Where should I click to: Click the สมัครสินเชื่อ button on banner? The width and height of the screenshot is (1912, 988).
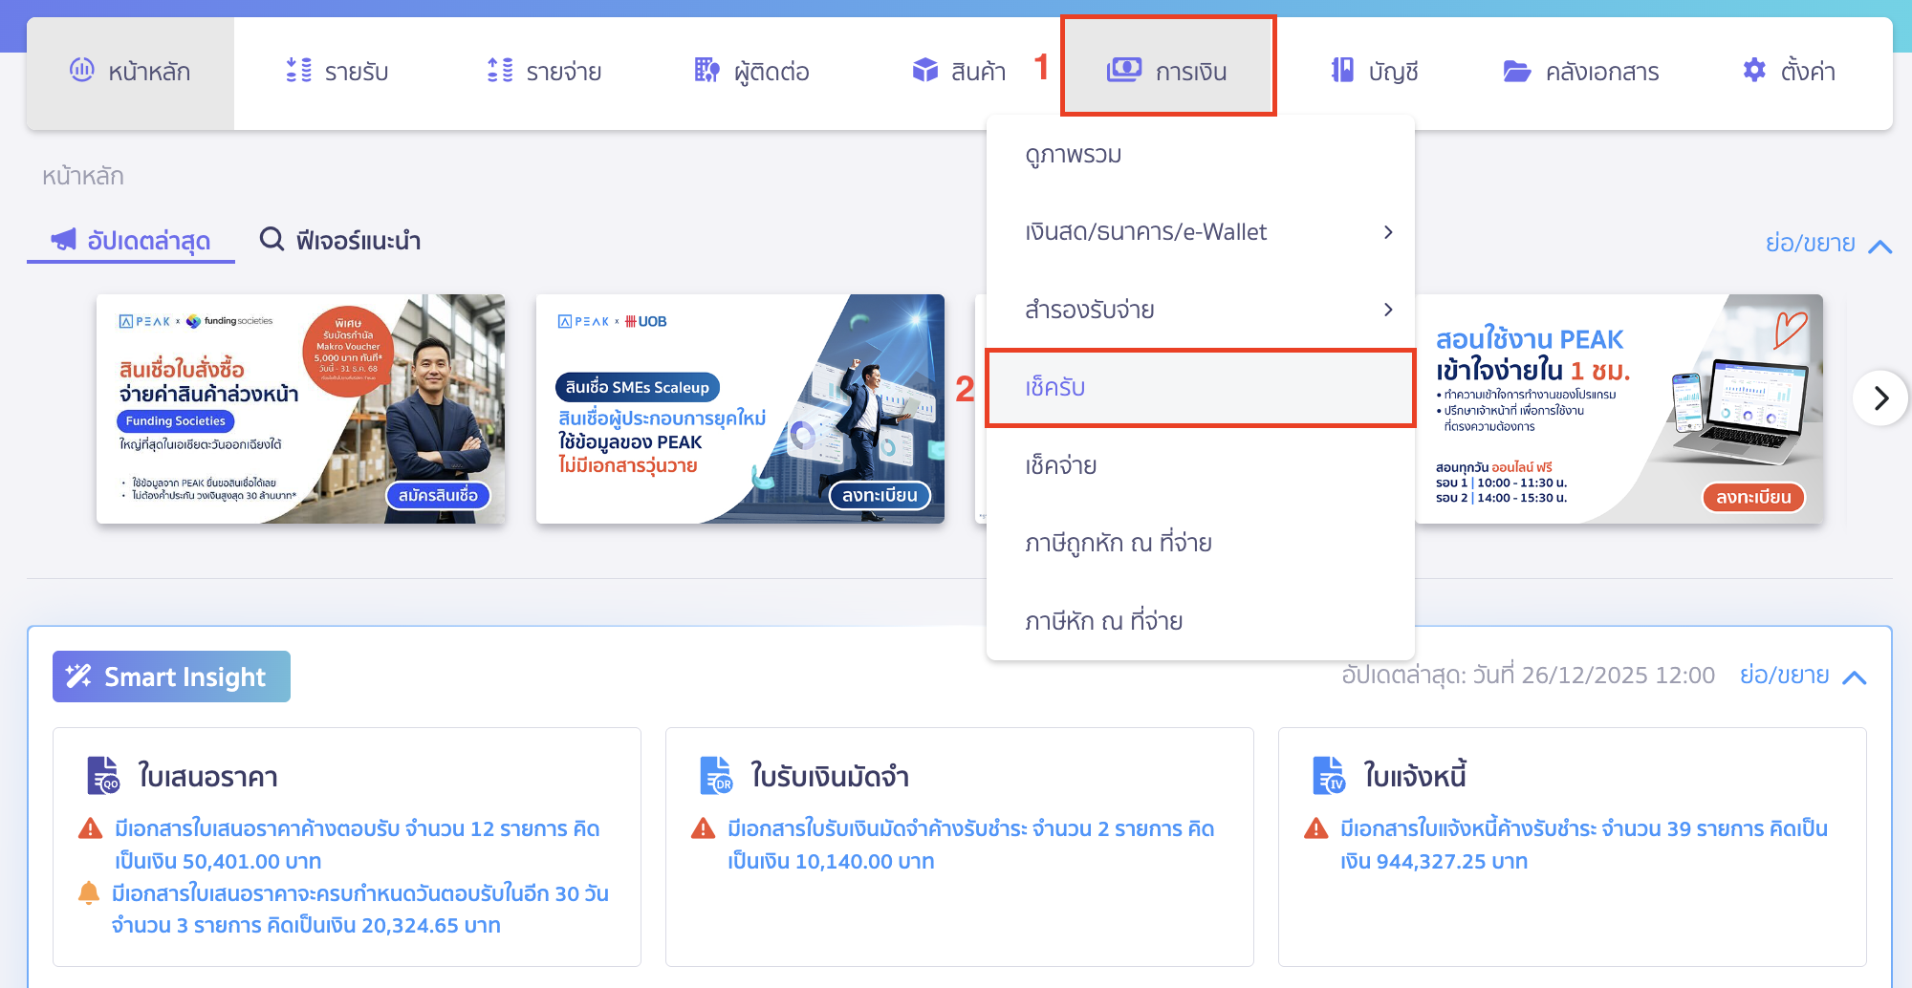[438, 495]
